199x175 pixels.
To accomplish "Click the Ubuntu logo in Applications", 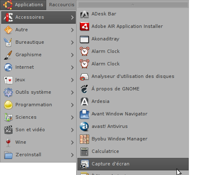I will (8, 5).
